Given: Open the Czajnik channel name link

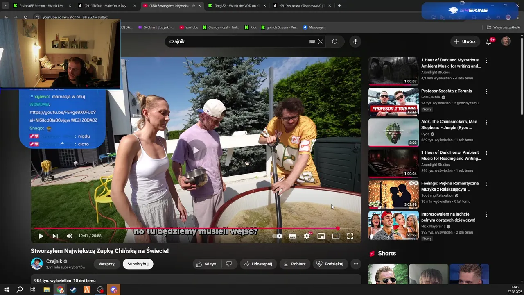Looking at the screenshot, I should (54, 261).
